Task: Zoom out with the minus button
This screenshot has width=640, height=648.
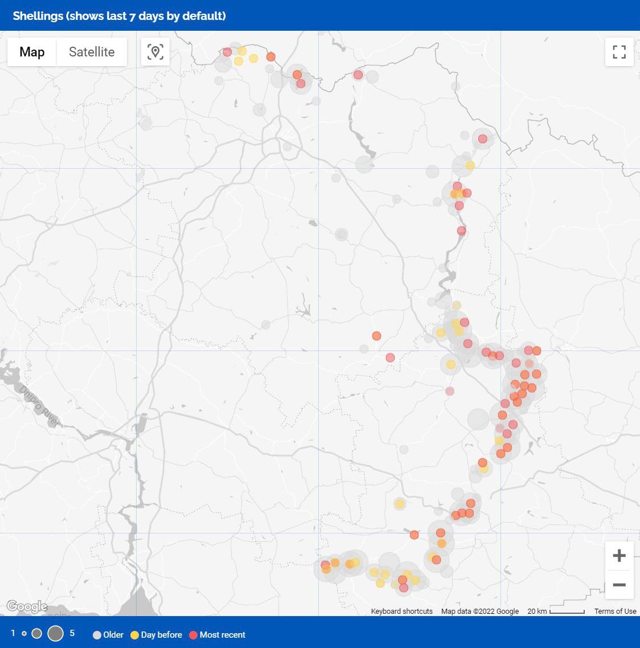Action: 619,585
